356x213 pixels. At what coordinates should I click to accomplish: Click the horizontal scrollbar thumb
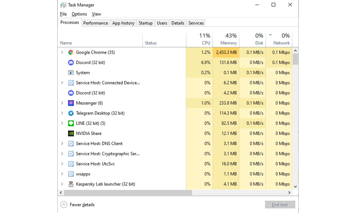coord(128,193)
